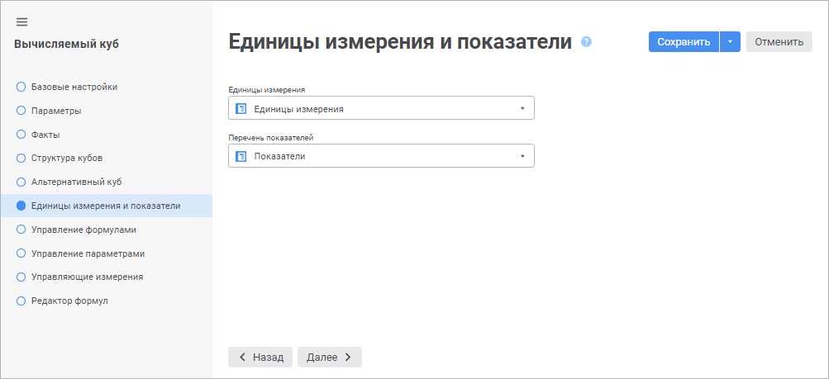Screen dimensions: 829x379
Task: Click the Отменить button
Action: click(779, 42)
